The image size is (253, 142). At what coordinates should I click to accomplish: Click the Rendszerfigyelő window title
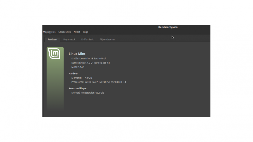168,27
